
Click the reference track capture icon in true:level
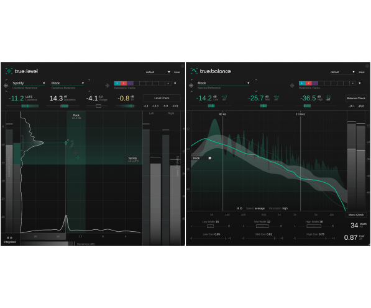(108, 86)
